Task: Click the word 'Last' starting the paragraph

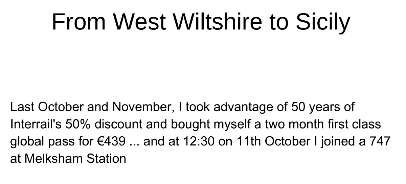Action: tap(22, 107)
